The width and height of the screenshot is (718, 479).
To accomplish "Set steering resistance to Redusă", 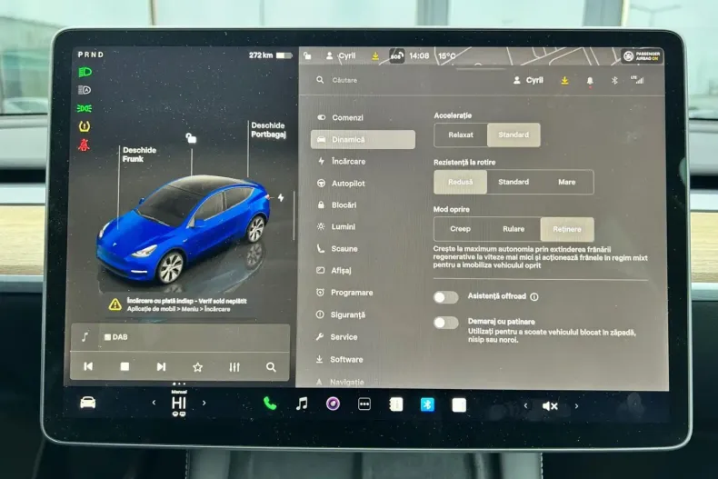I will (460, 182).
